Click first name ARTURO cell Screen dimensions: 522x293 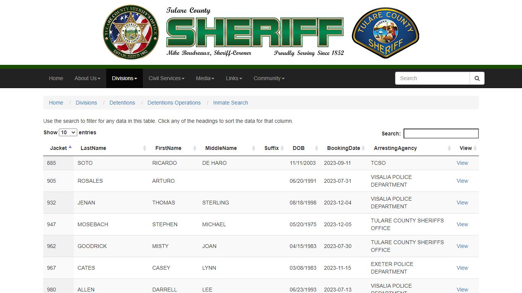point(173,181)
